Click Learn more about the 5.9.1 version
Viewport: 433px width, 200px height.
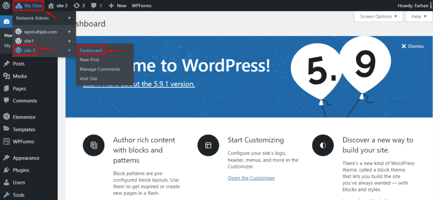click(139, 84)
